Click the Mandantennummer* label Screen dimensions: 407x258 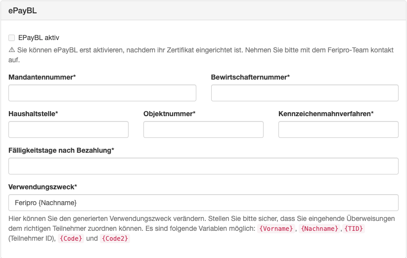42,77
